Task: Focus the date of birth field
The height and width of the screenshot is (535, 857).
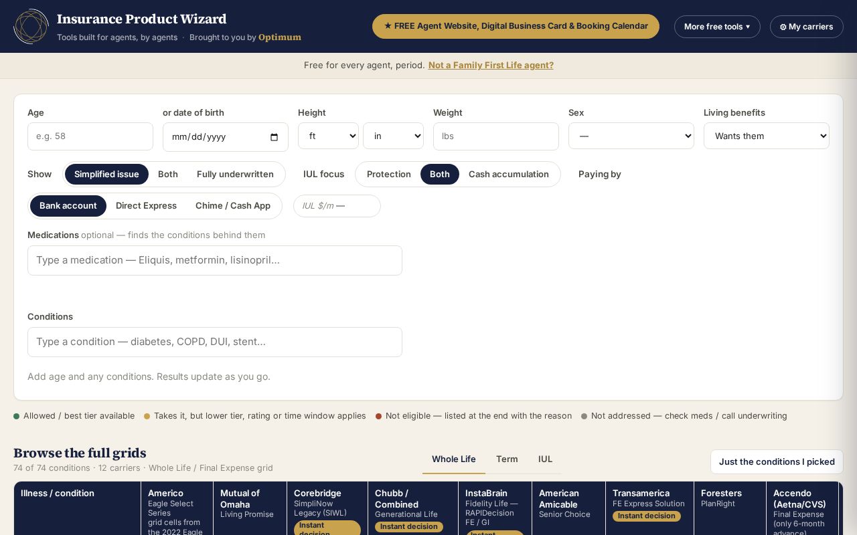Action: coord(226,137)
